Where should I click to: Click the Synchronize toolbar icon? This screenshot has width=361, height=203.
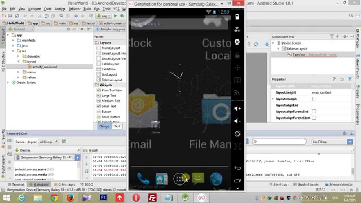click(17, 16)
